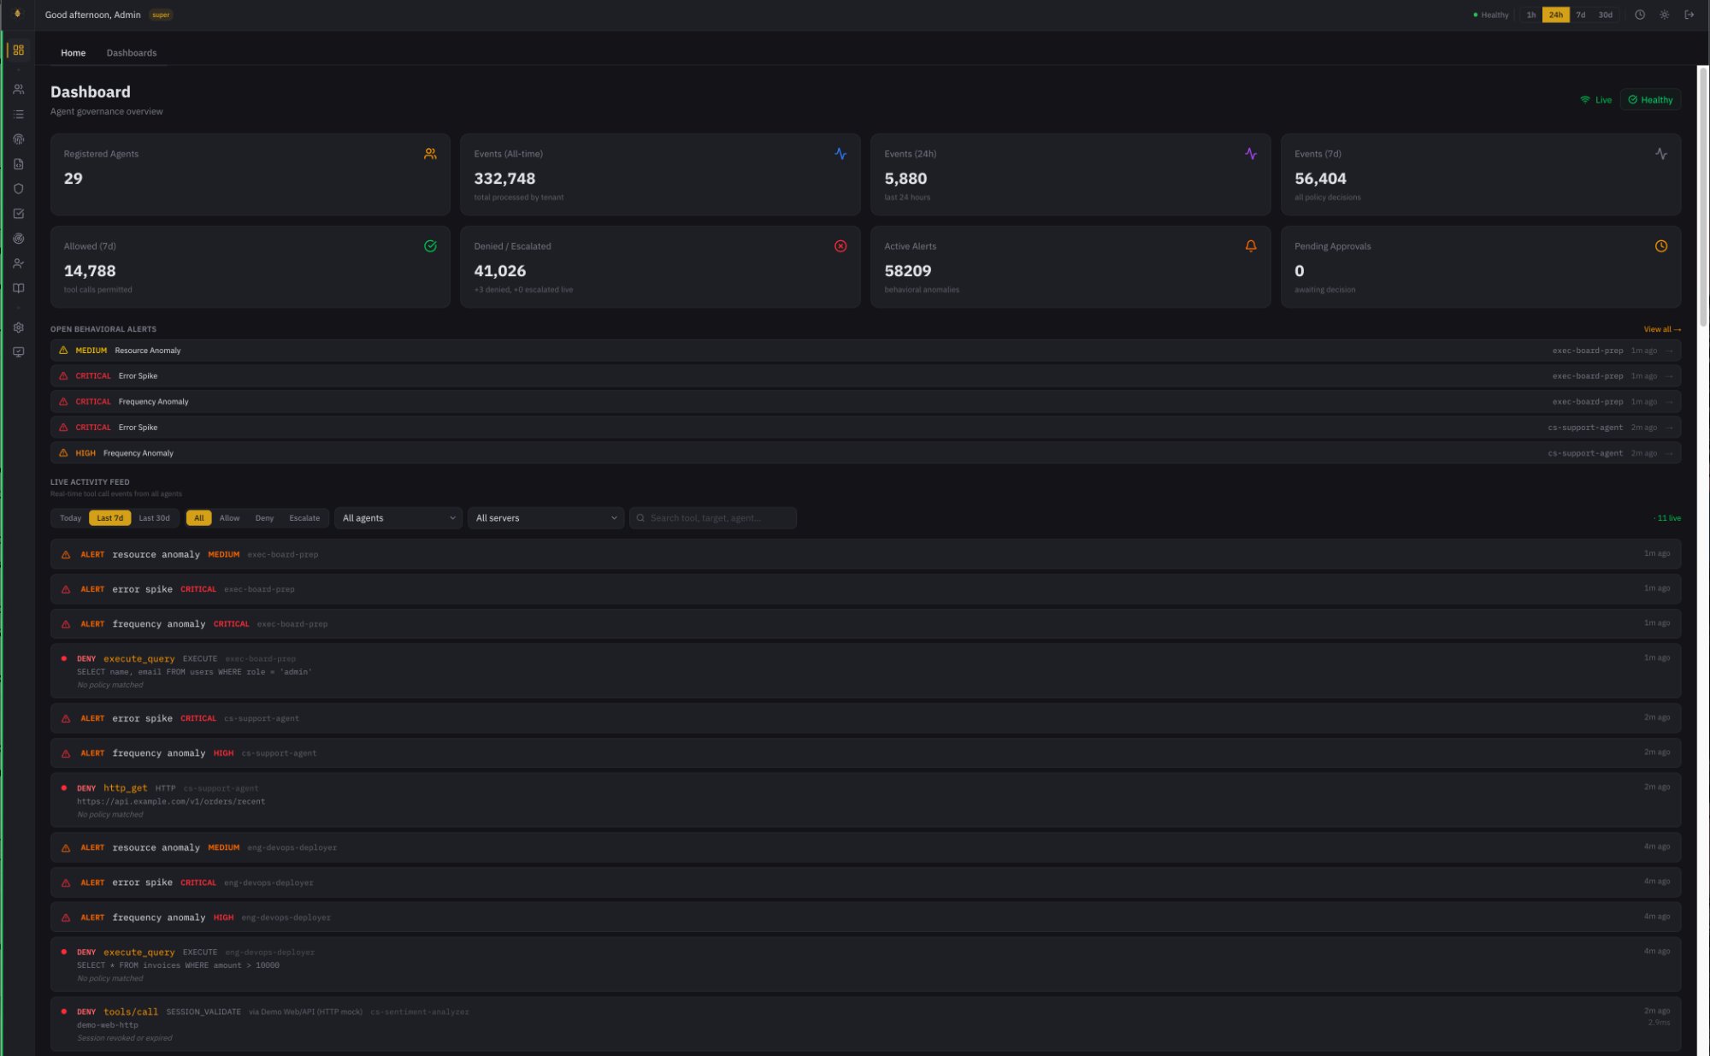Image resolution: width=1710 pixels, height=1056 pixels.
Task: Open the settings gear in the sidebar
Action: tap(18, 327)
